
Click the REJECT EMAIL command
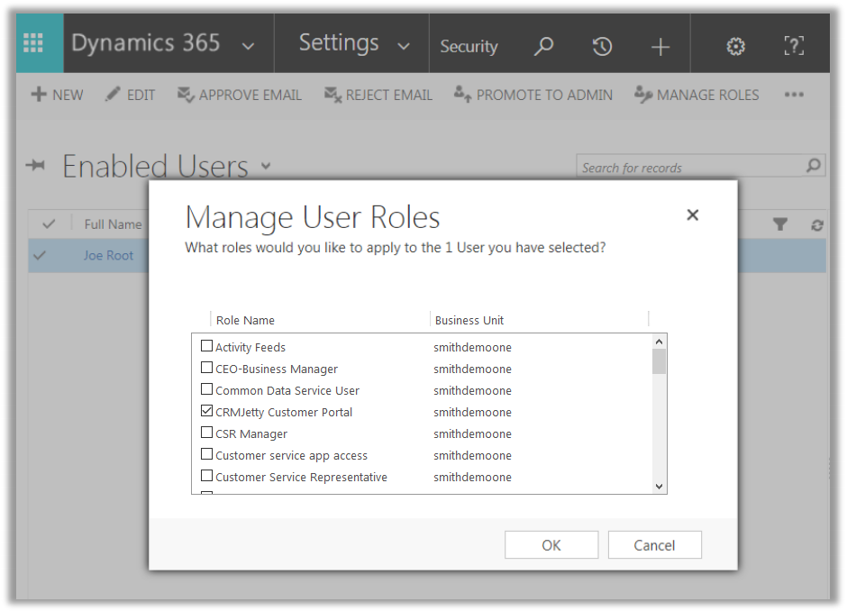point(378,95)
